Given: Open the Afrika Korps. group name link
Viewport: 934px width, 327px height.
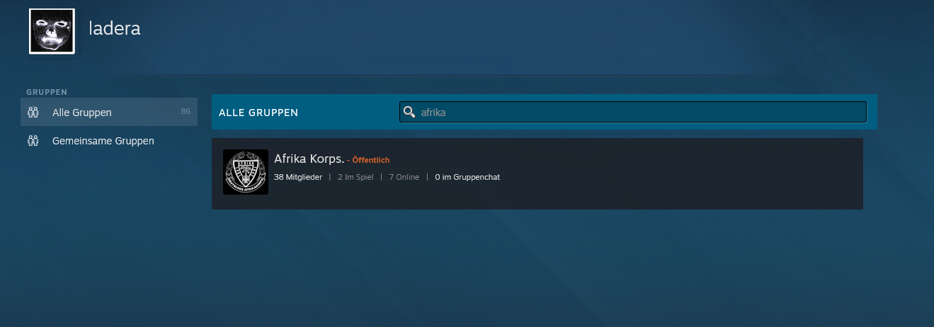Looking at the screenshot, I should pos(309,159).
